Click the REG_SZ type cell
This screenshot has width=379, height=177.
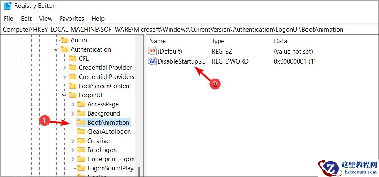click(222, 51)
